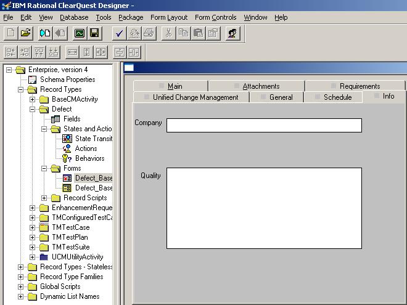The image size is (407, 305).
Task: Click the Print toolbar icon
Action: point(149,33)
